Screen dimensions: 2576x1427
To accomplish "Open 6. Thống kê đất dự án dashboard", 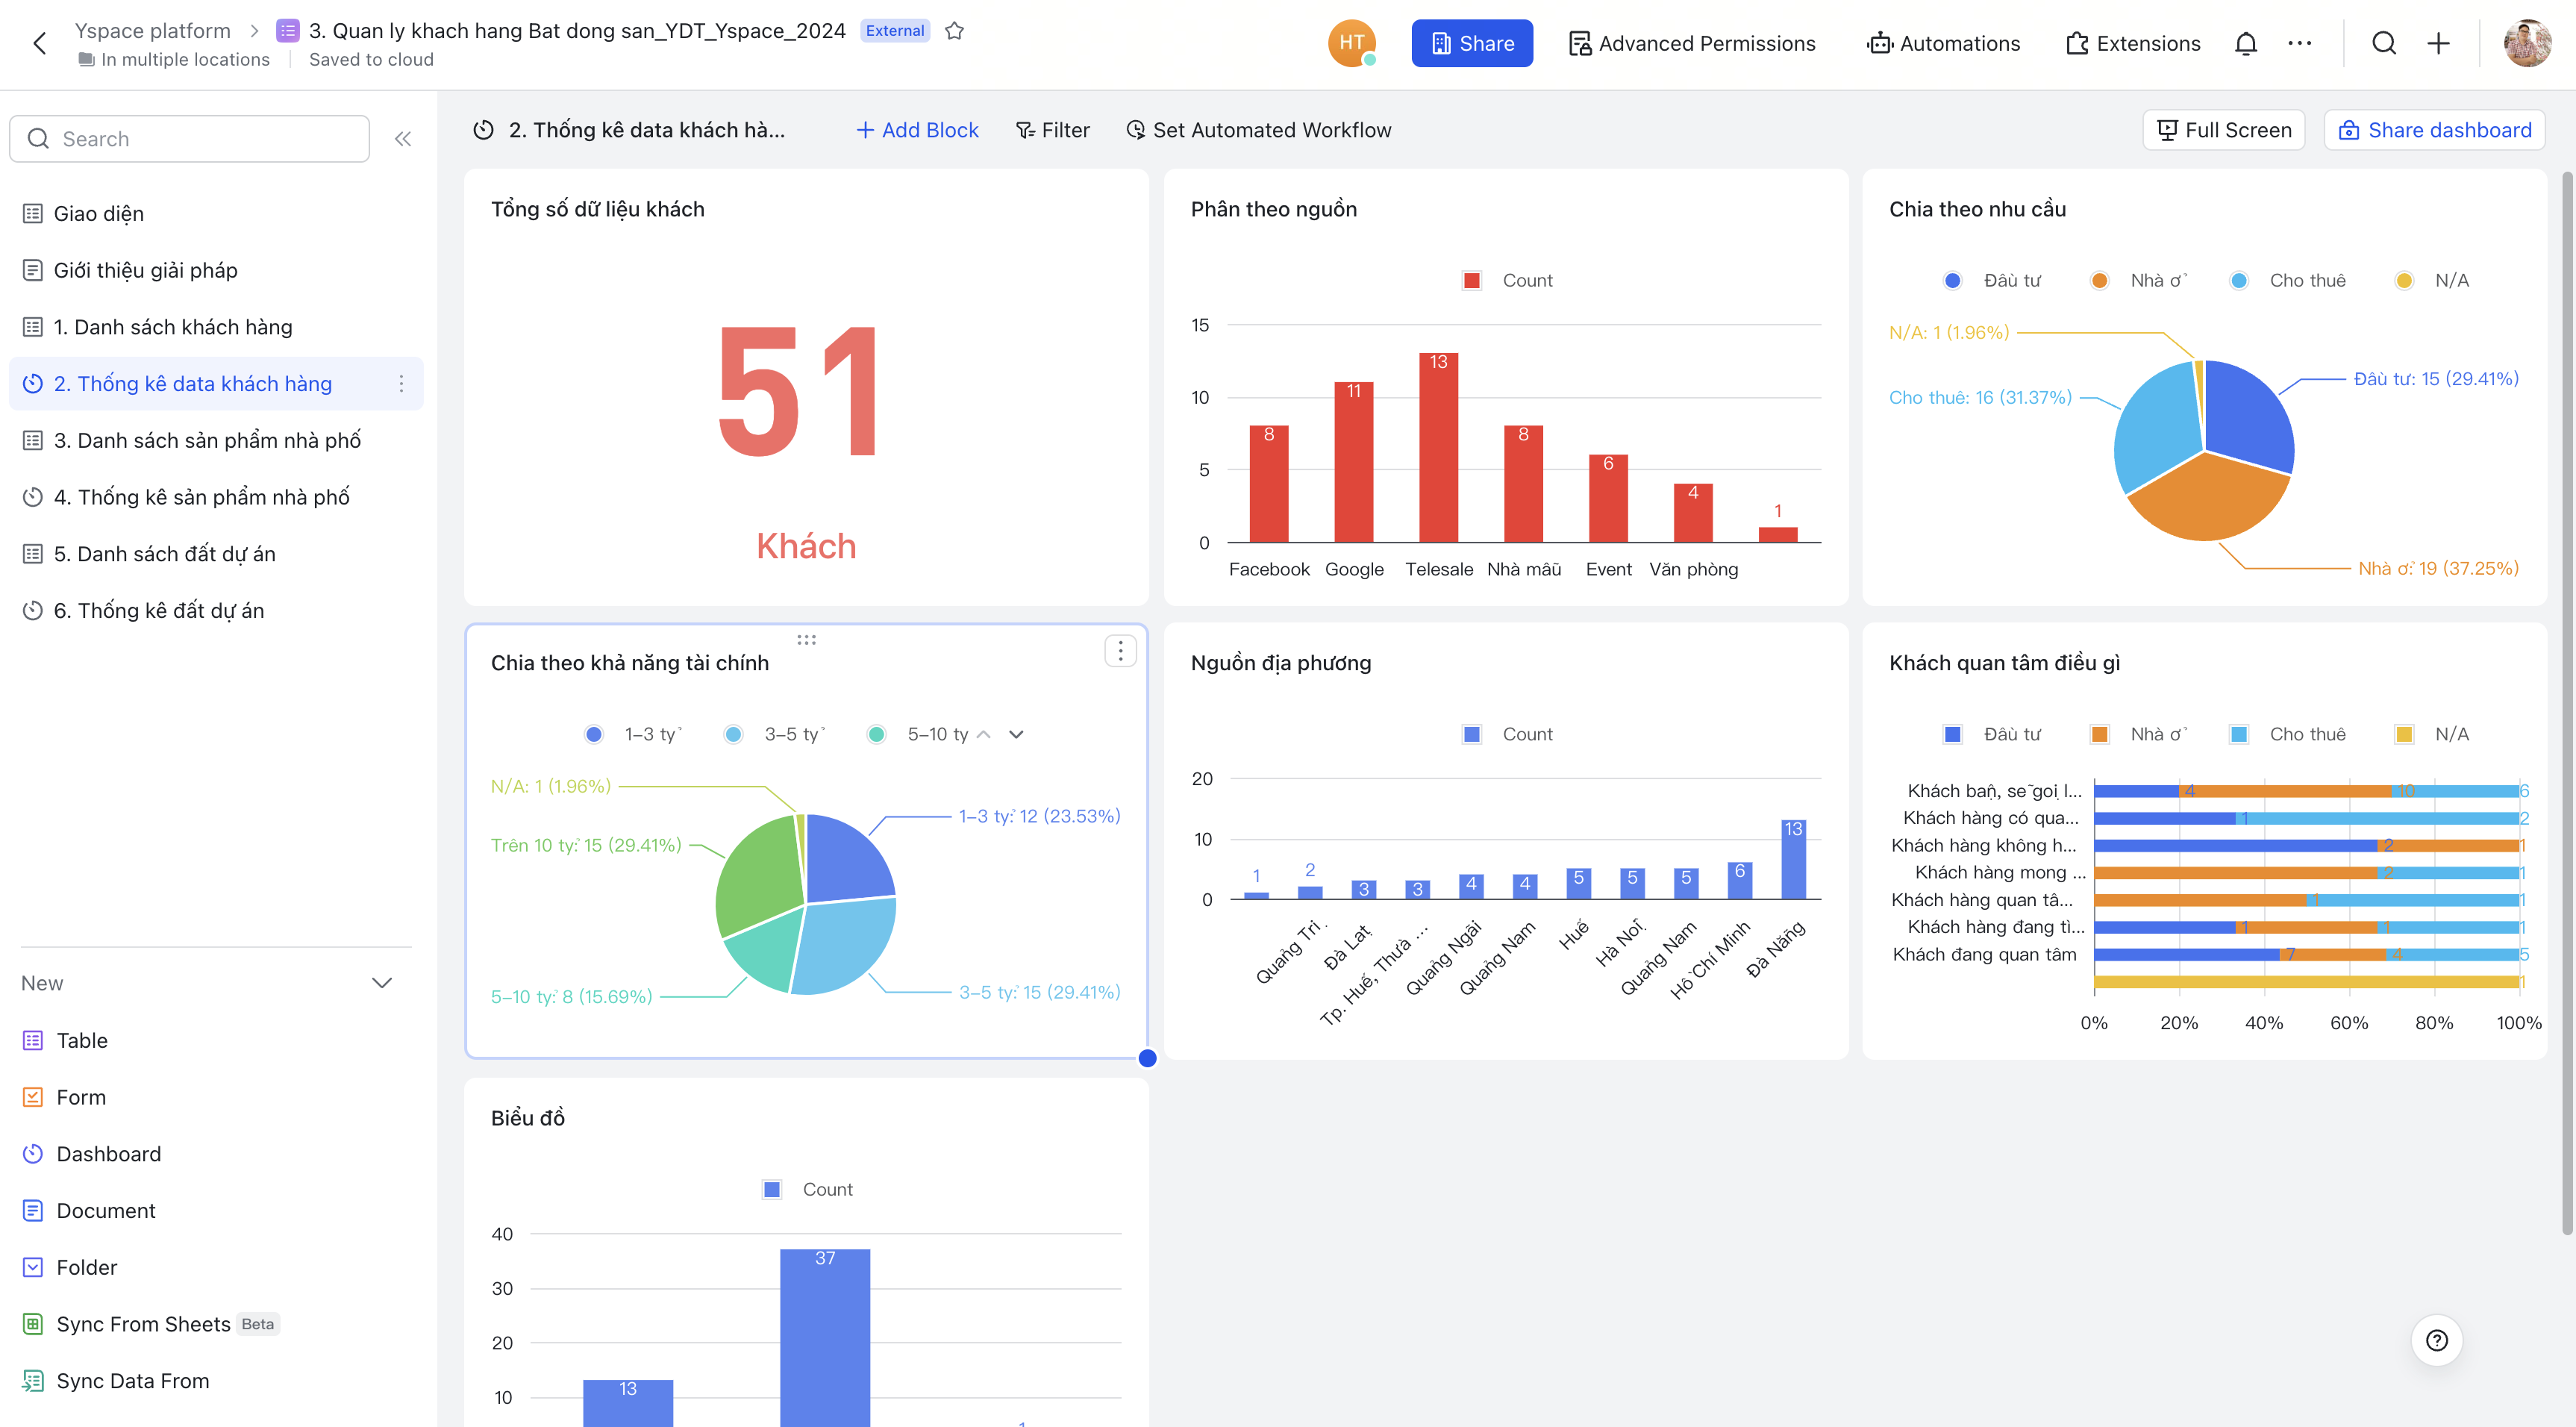I will coord(216,610).
